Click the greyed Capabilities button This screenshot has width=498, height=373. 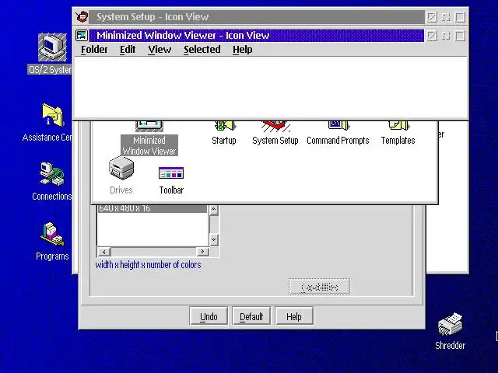tap(320, 287)
